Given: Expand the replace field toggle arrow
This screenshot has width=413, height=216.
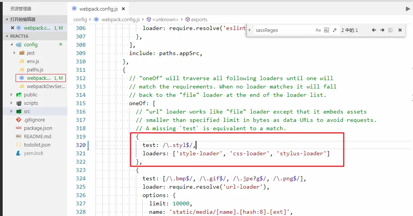Looking at the screenshot, I should (x=250, y=30).
